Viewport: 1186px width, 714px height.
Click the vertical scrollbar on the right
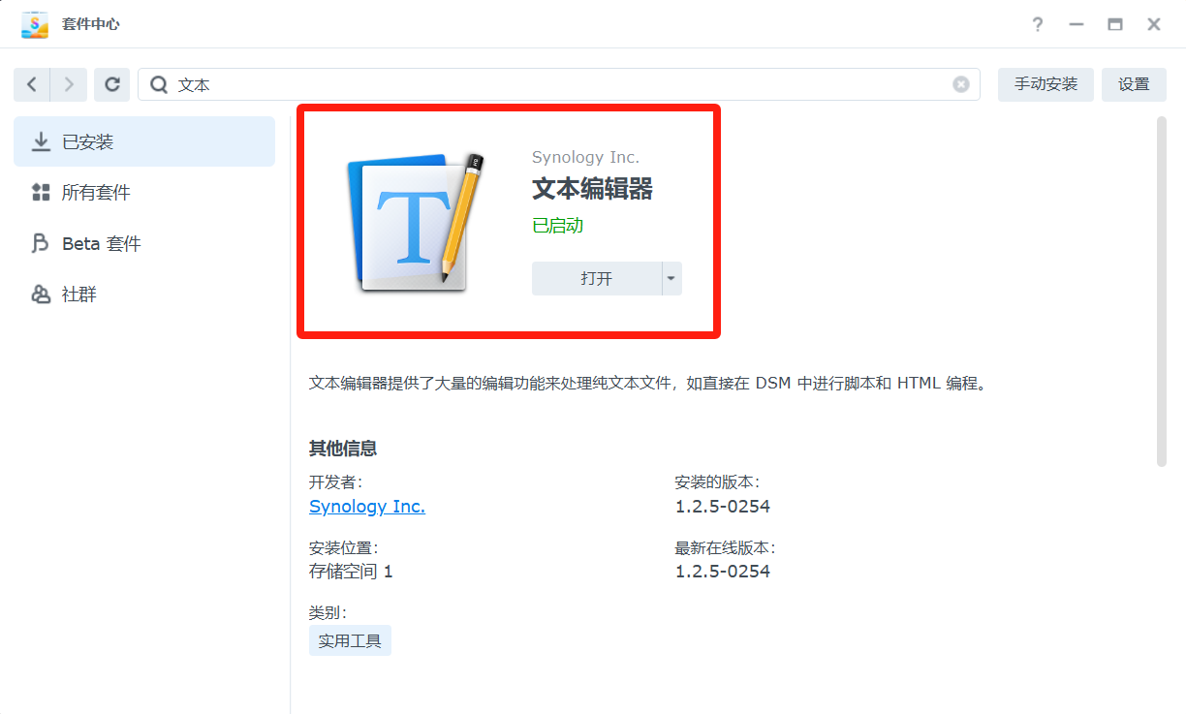1162,291
